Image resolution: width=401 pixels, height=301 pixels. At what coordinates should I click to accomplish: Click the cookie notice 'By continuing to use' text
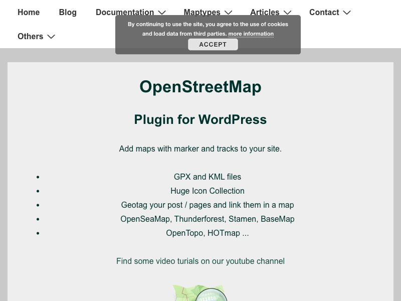click(208, 29)
